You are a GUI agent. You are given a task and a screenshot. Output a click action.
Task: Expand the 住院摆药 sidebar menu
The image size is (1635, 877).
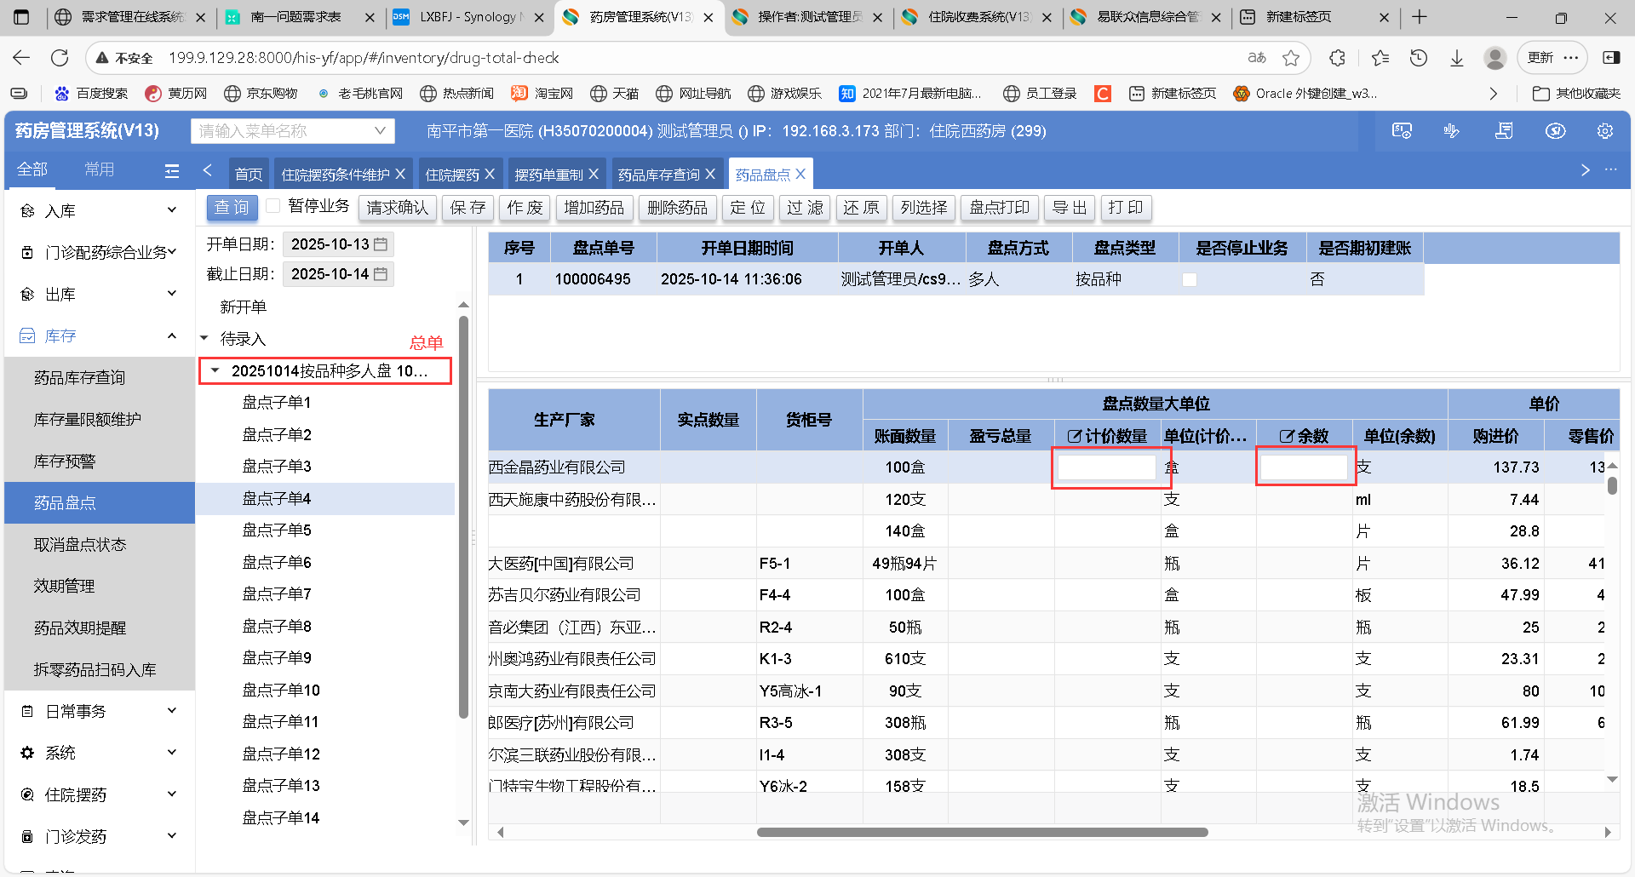click(100, 794)
